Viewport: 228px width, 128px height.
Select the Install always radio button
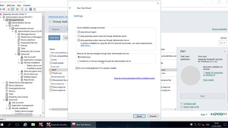pyautogui.click(x=79, y=57)
